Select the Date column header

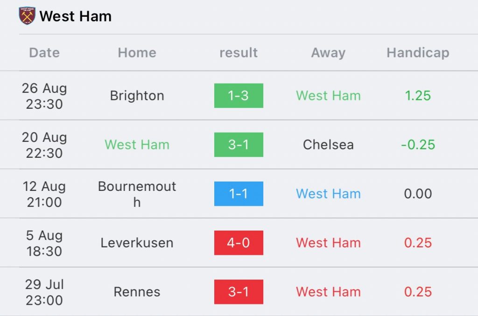(x=44, y=53)
